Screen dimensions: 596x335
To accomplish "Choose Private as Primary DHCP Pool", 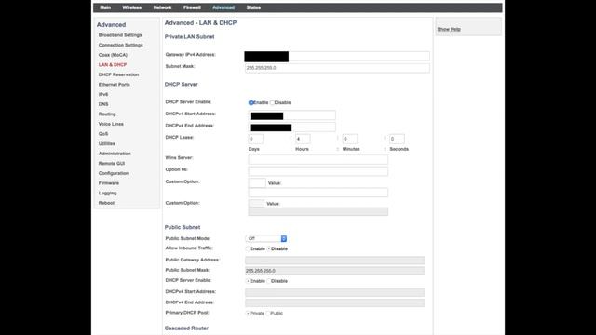I will click(x=248, y=314).
